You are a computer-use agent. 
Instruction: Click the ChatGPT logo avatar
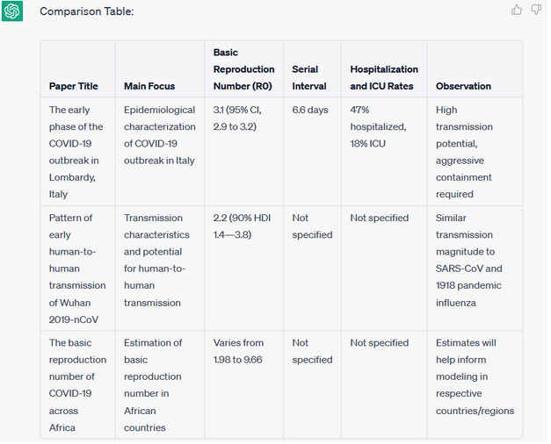click(x=12, y=11)
